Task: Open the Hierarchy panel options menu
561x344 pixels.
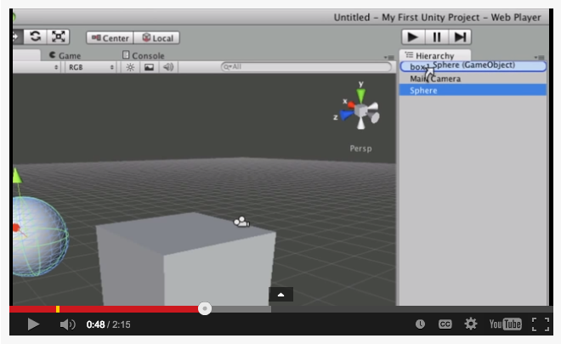Action: tap(539, 57)
